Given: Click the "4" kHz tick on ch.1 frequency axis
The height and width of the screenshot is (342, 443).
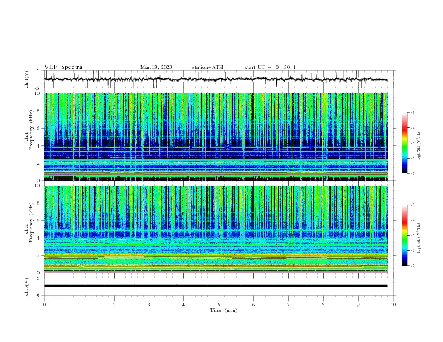Looking at the screenshot, I should point(39,146).
